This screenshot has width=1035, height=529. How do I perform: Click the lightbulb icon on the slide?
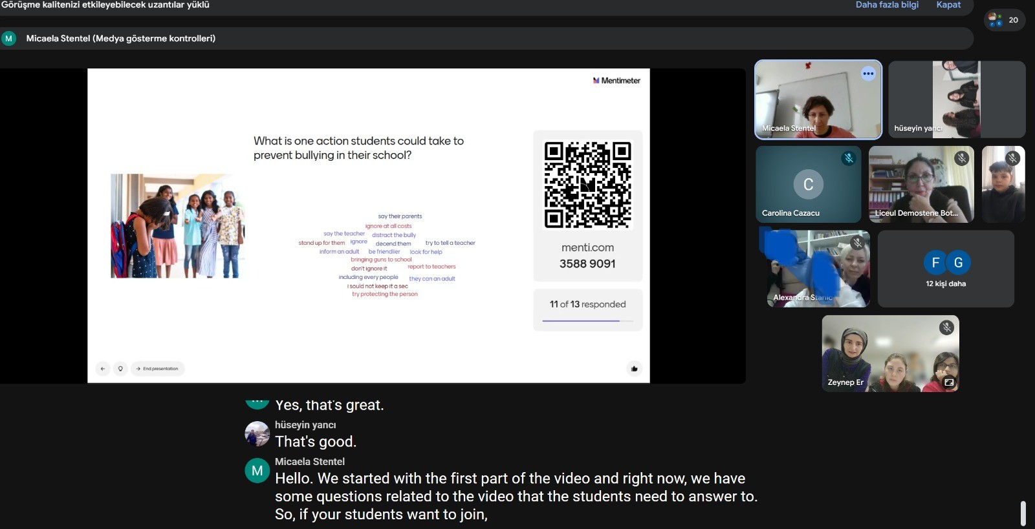pyautogui.click(x=120, y=369)
